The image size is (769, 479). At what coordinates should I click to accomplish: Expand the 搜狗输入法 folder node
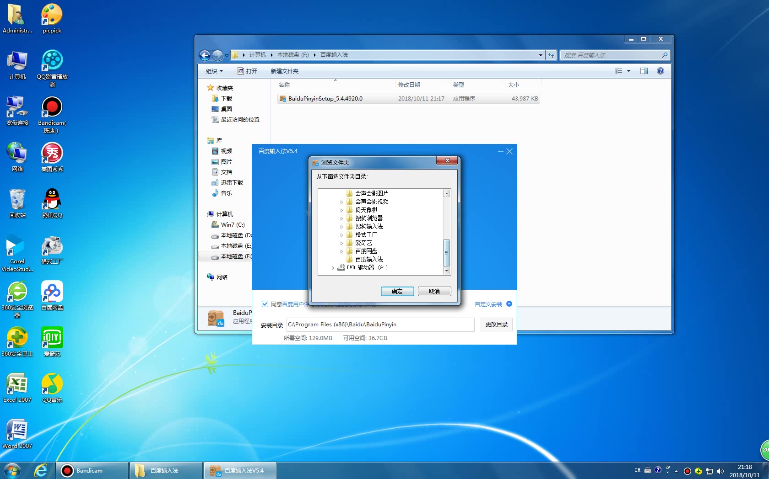[x=341, y=227]
